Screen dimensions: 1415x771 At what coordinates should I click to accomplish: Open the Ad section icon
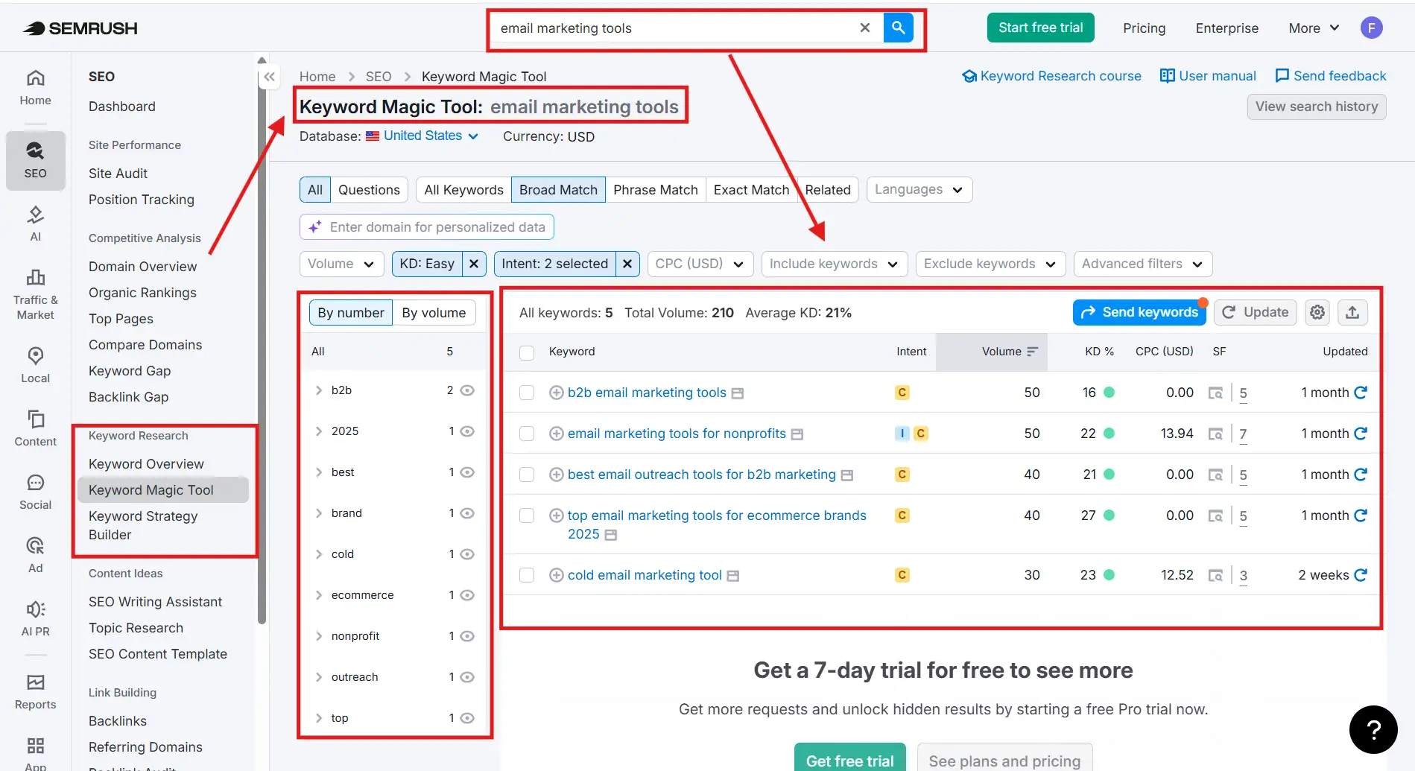click(35, 555)
